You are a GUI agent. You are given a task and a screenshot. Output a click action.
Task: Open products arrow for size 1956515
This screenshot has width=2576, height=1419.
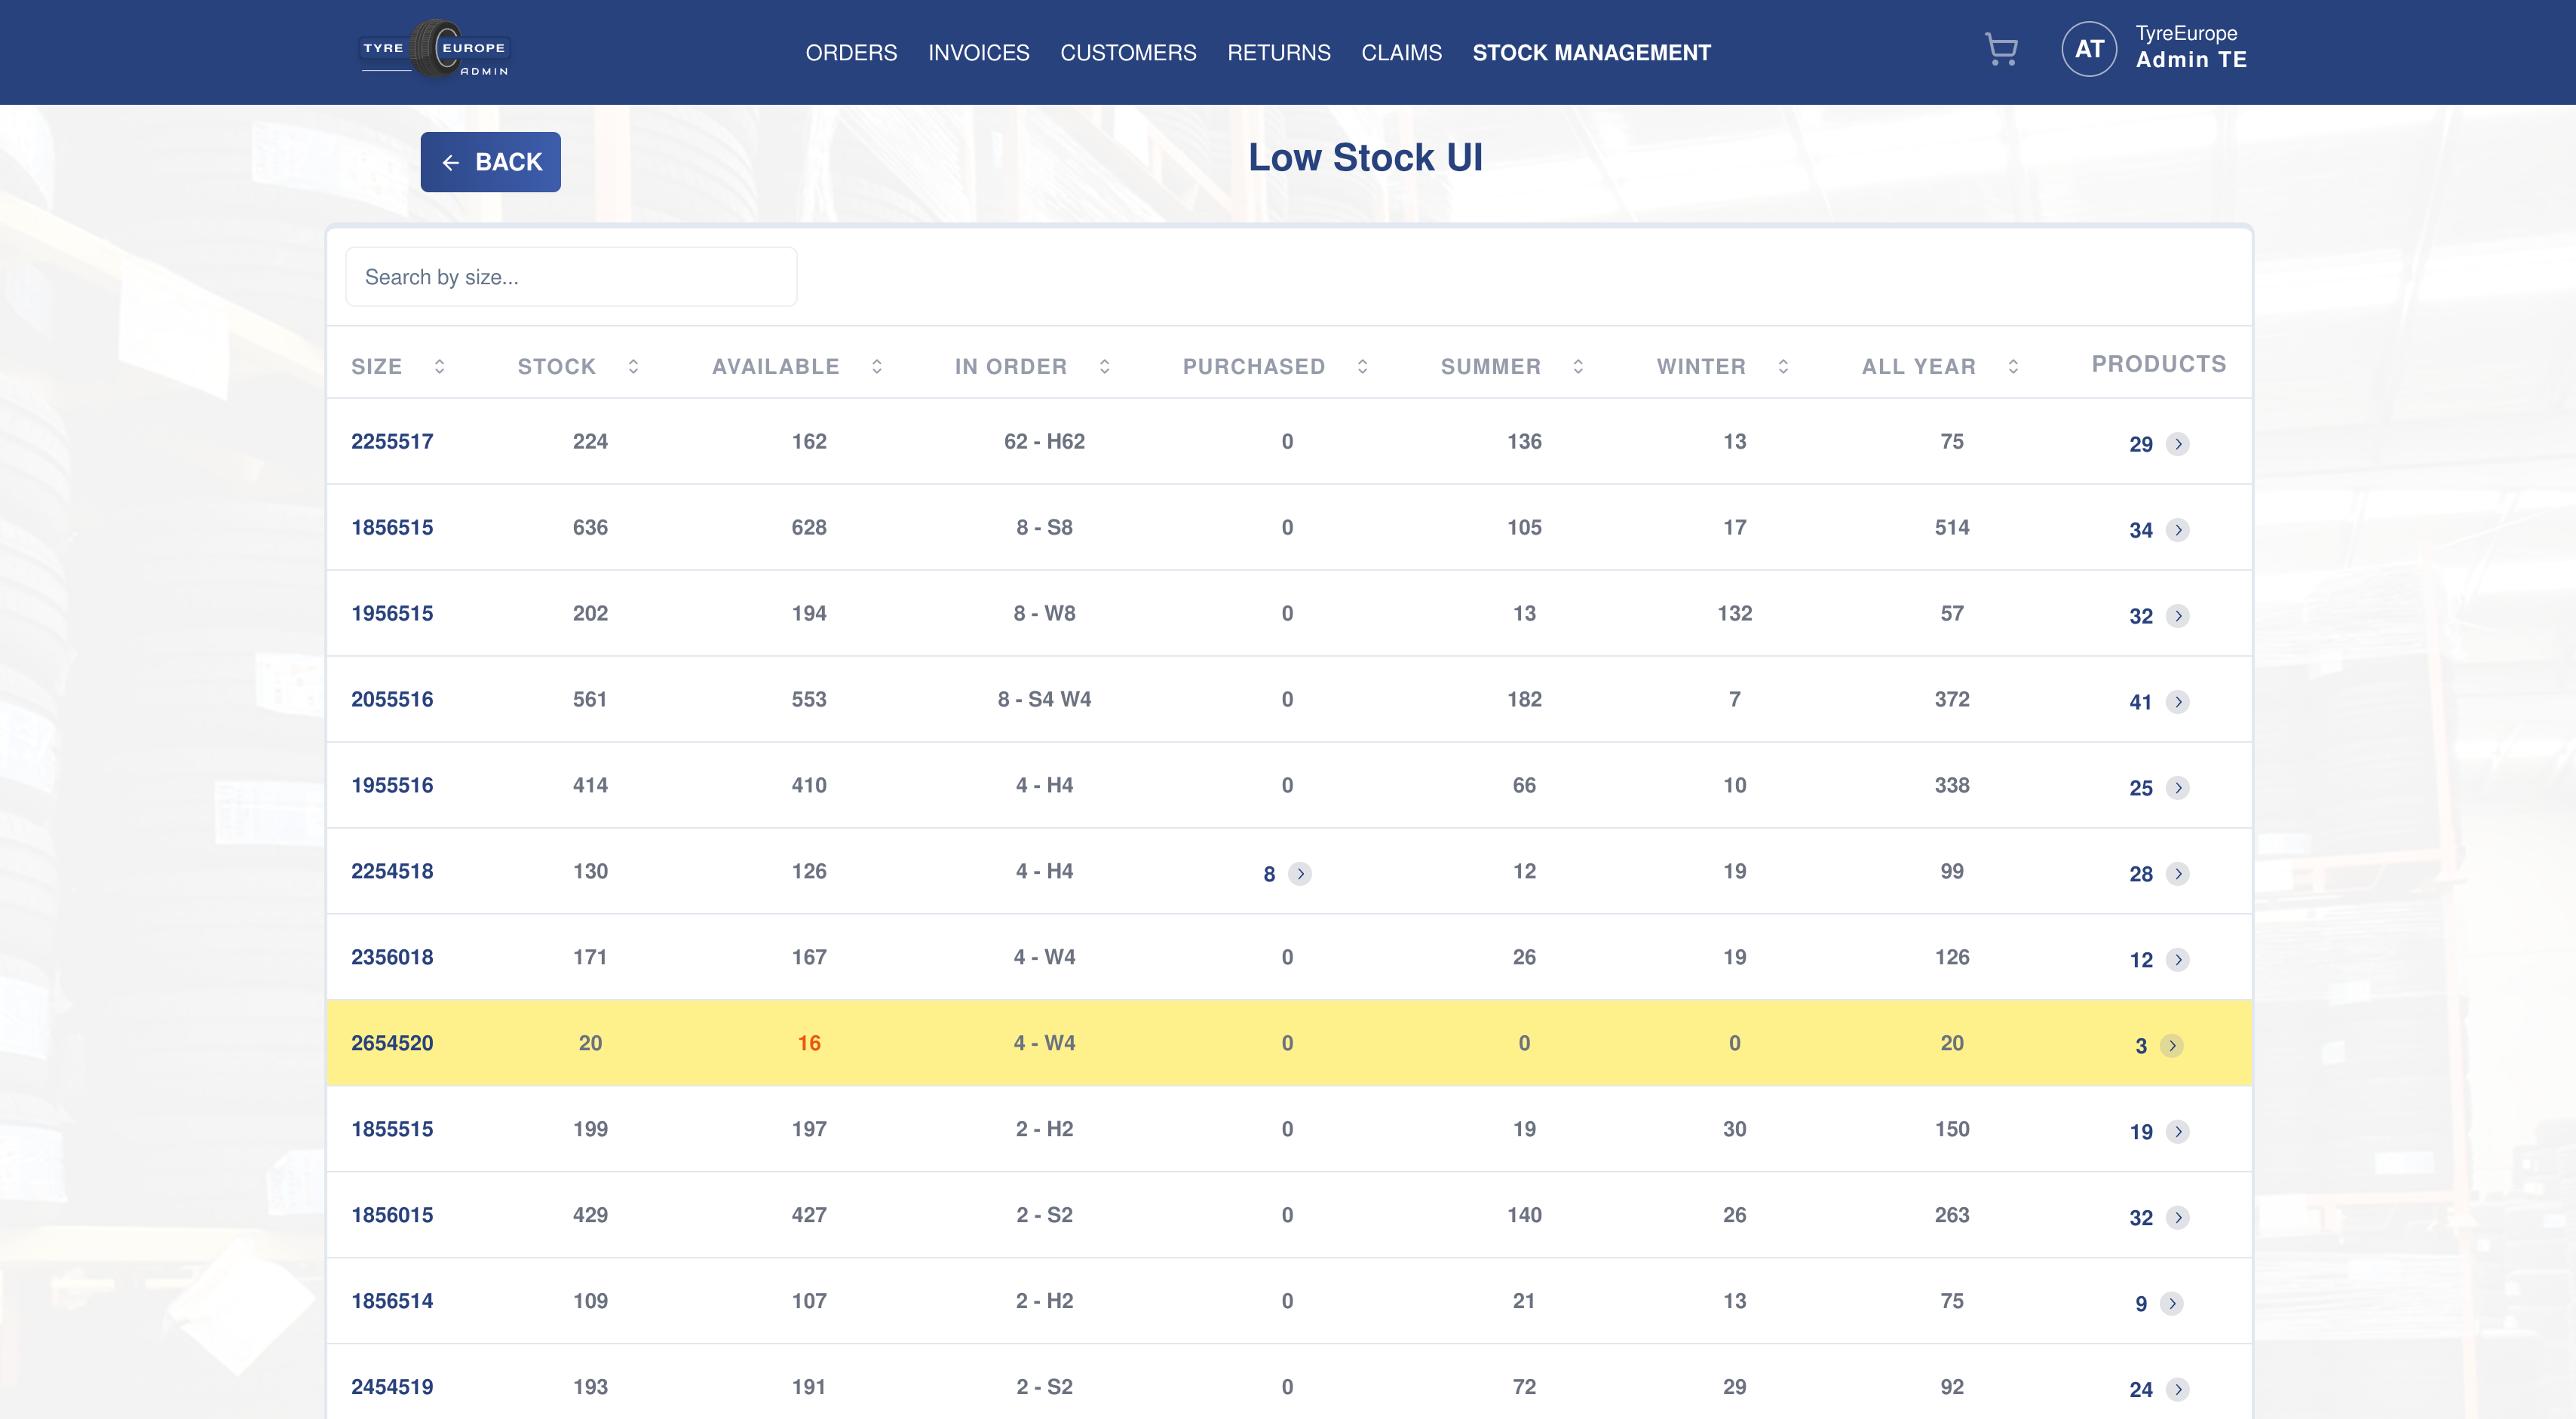[2178, 616]
